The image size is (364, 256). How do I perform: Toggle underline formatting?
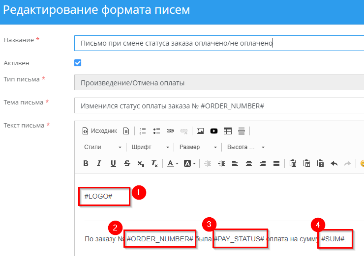coord(113,163)
